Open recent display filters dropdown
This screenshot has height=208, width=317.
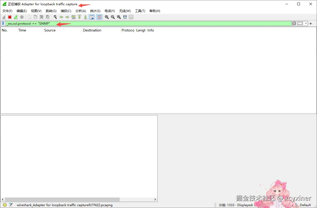[x=306, y=24]
